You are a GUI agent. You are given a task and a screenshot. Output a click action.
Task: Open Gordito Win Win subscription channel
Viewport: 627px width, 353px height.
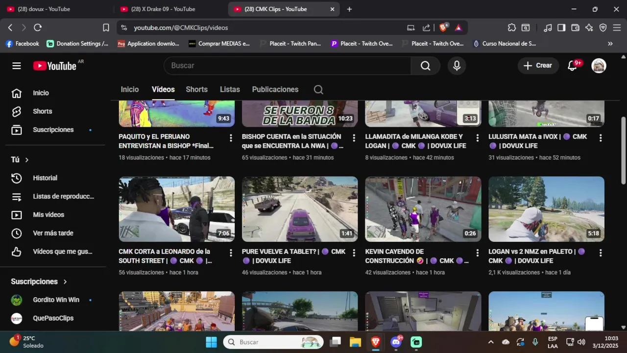coord(55,300)
